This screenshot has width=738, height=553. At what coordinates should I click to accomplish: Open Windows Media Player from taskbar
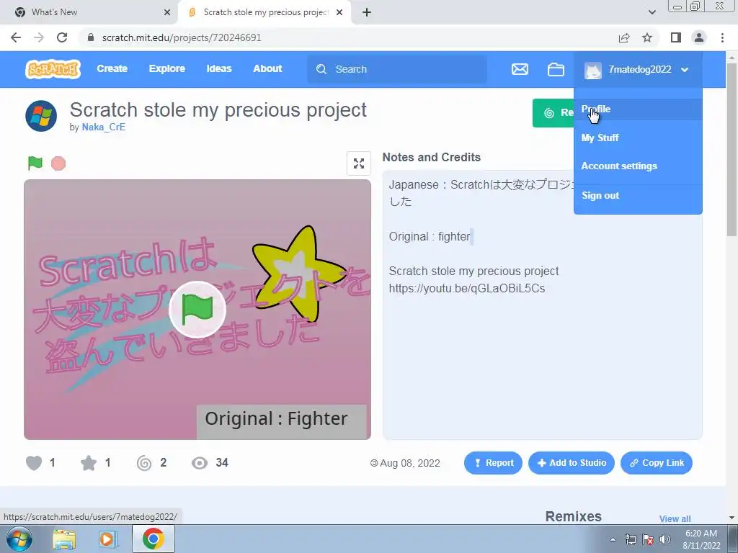click(x=108, y=539)
